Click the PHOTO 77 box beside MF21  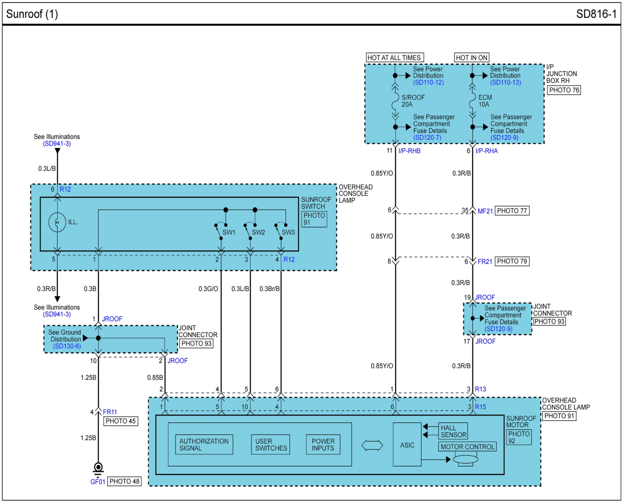512,211
